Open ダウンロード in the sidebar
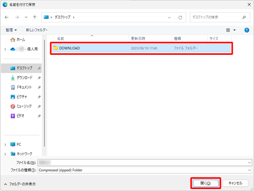 (24, 78)
